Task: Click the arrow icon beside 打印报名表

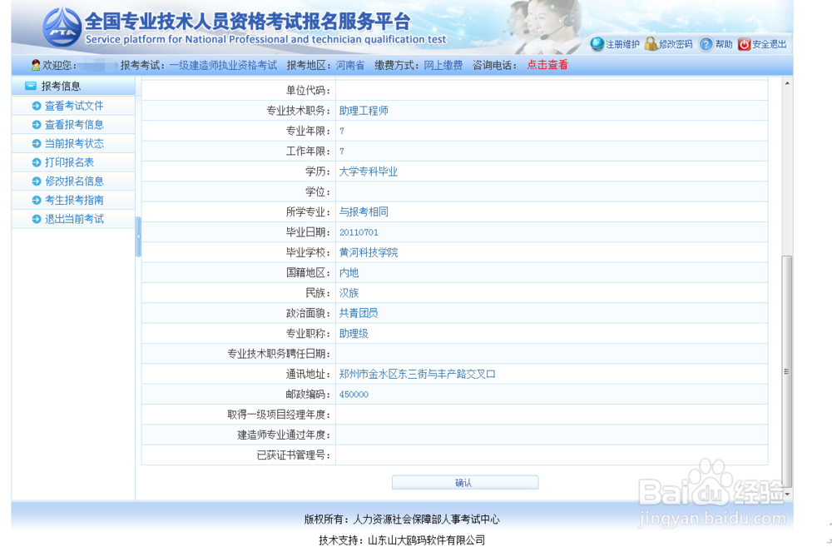Action: tap(36, 162)
